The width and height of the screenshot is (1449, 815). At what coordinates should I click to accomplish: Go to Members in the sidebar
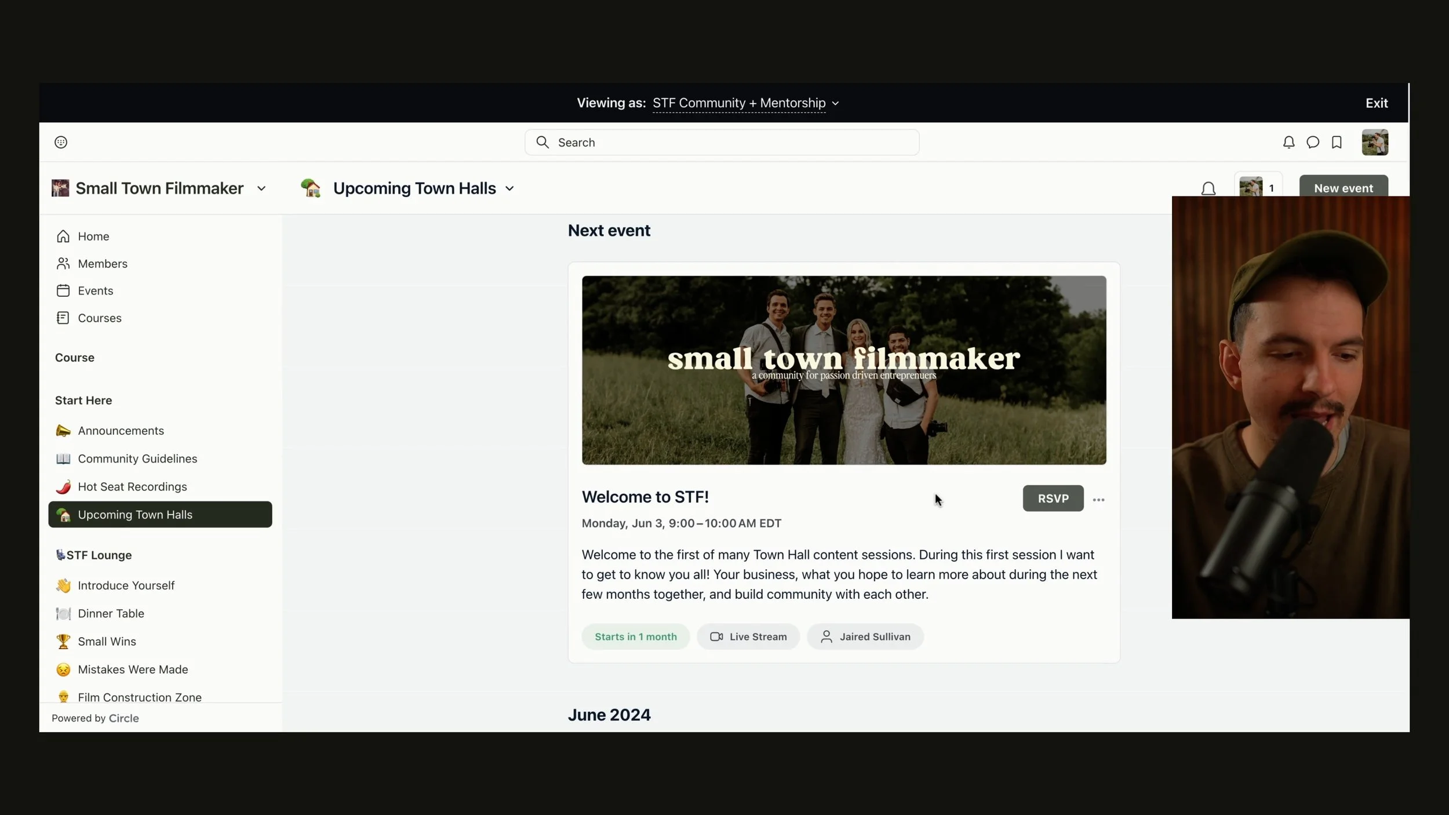click(x=103, y=264)
